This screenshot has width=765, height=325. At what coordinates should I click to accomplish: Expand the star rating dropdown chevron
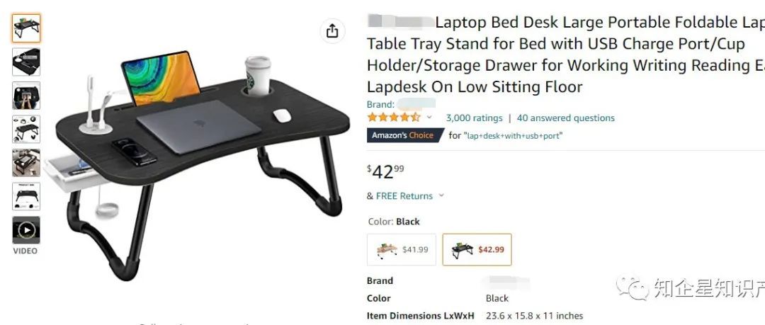point(429,118)
